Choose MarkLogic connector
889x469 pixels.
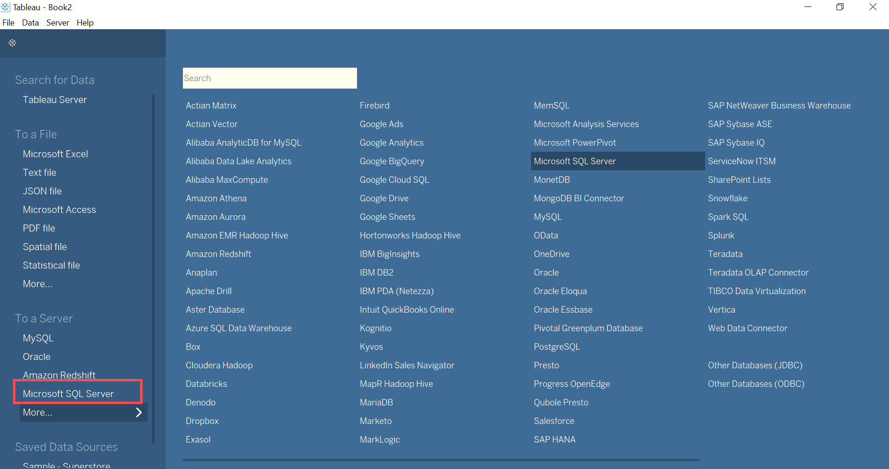pyautogui.click(x=380, y=439)
